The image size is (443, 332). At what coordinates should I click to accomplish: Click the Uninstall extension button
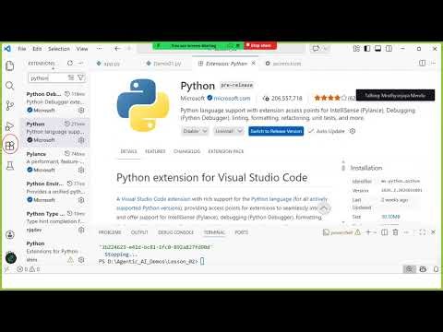click(224, 131)
